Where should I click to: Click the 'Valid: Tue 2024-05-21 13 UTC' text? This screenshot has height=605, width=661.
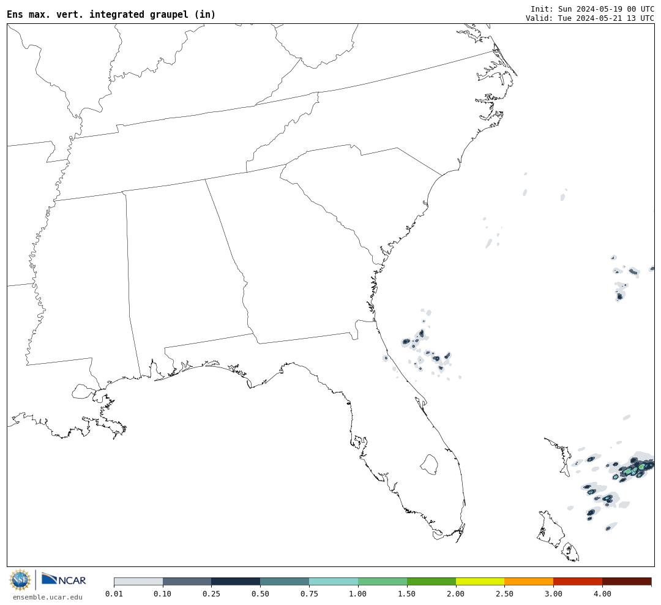[x=590, y=18]
